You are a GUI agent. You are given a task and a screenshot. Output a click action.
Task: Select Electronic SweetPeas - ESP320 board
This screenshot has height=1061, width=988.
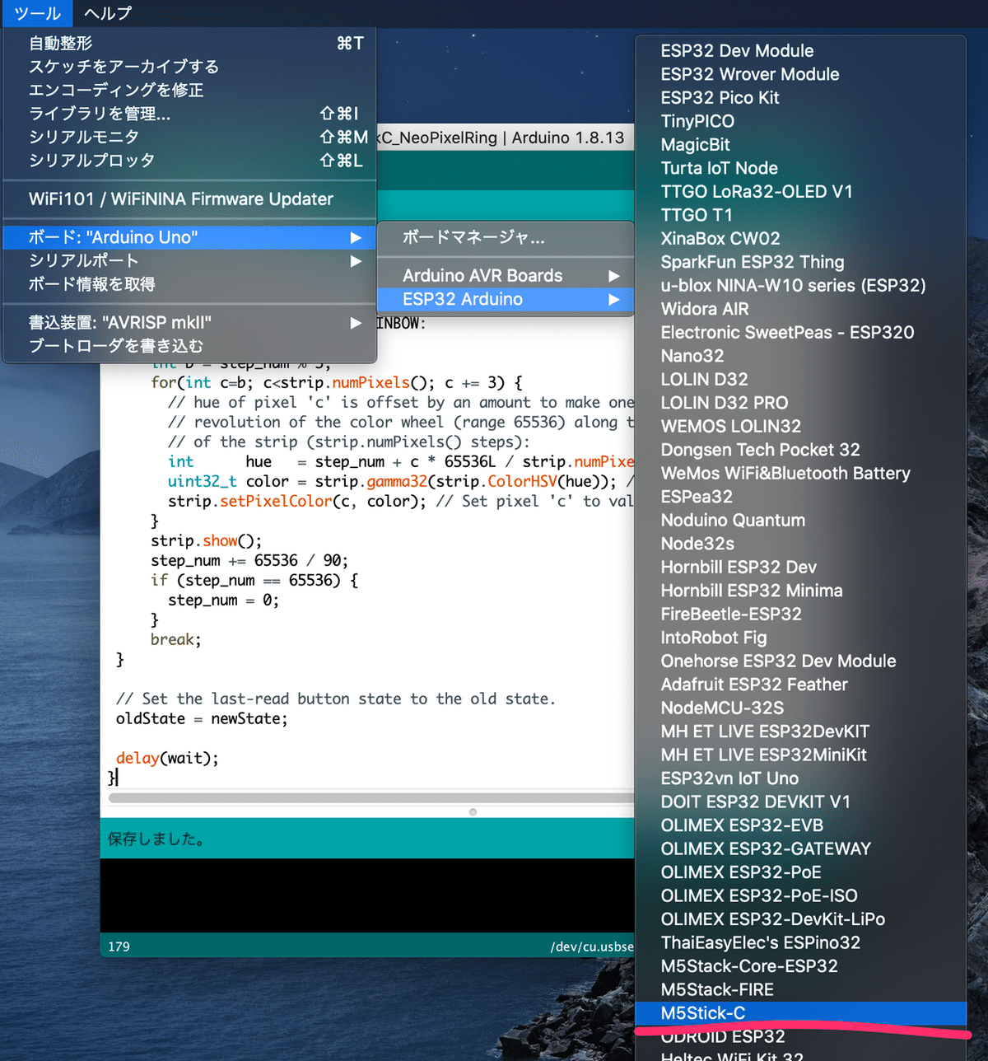pos(800,333)
